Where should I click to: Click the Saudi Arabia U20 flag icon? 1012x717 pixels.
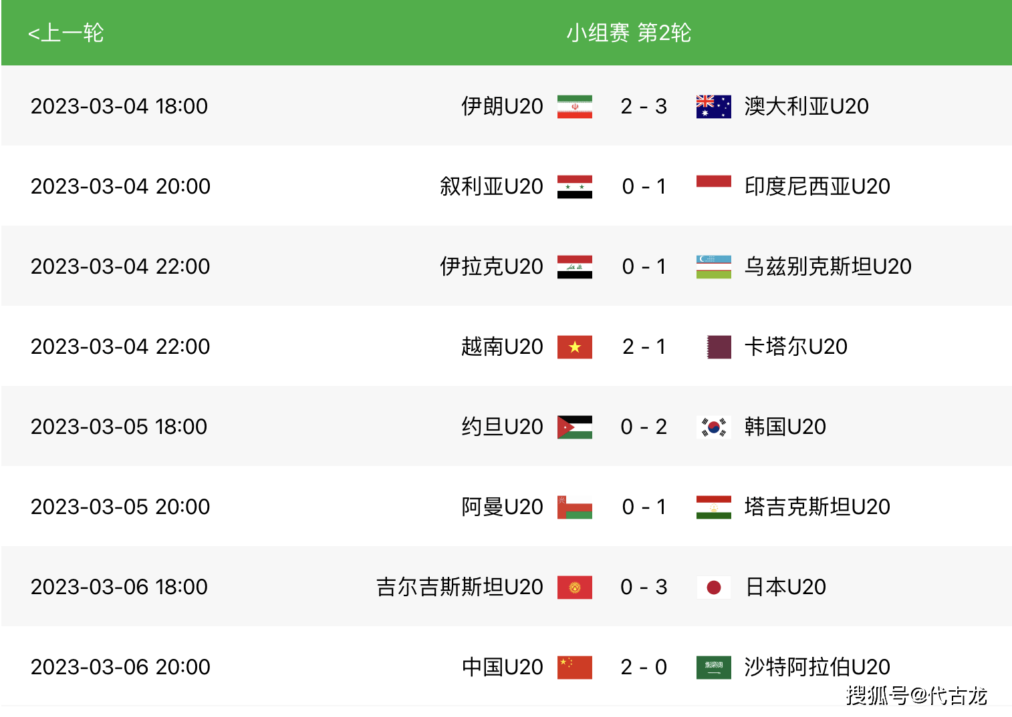(714, 668)
